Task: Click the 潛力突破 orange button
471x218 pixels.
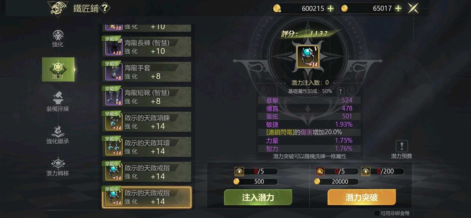Action: pyautogui.click(x=362, y=198)
